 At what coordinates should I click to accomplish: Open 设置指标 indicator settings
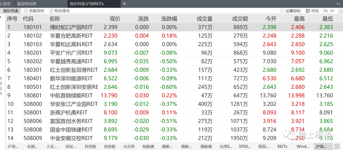(x=293, y=11)
